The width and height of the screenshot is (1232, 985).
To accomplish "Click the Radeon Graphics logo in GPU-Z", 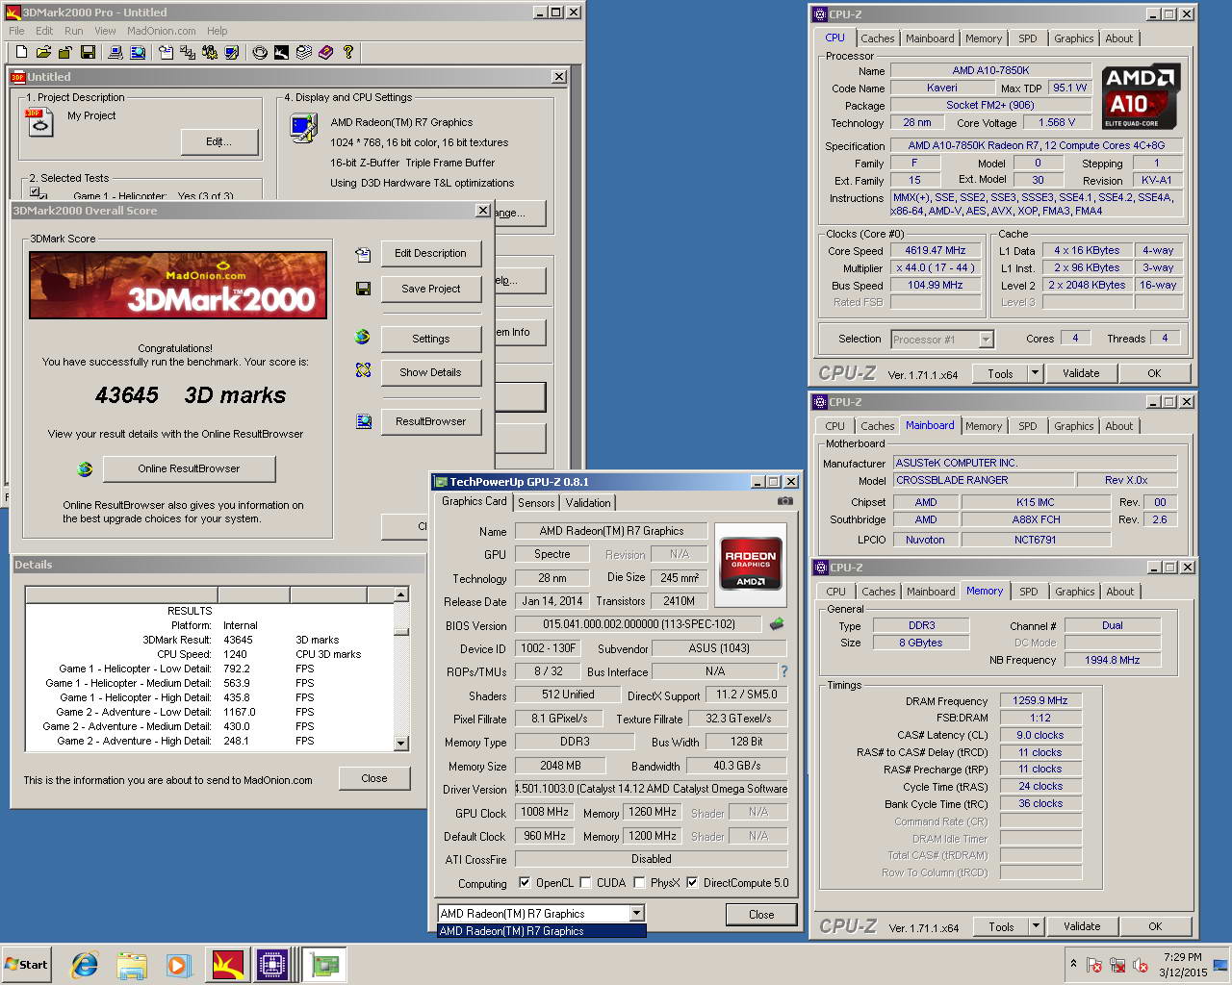I will [x=751, y=563].
